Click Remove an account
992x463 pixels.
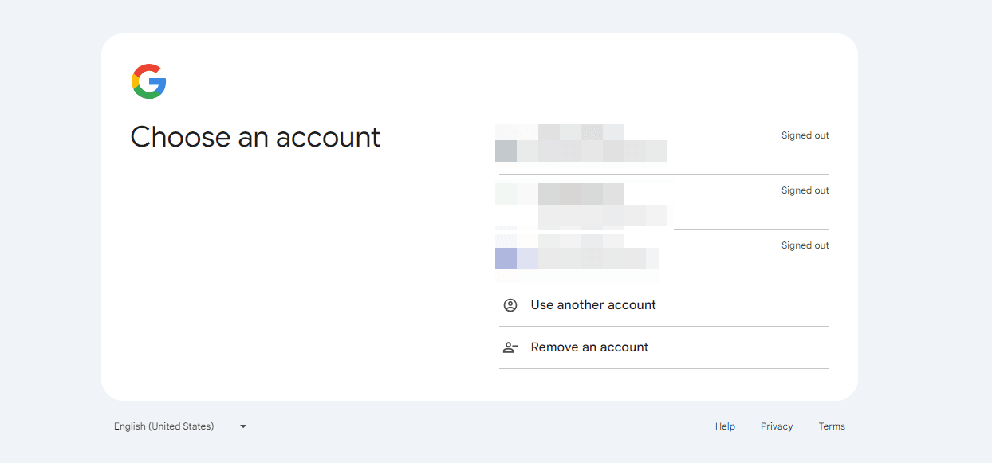[590, 347]
